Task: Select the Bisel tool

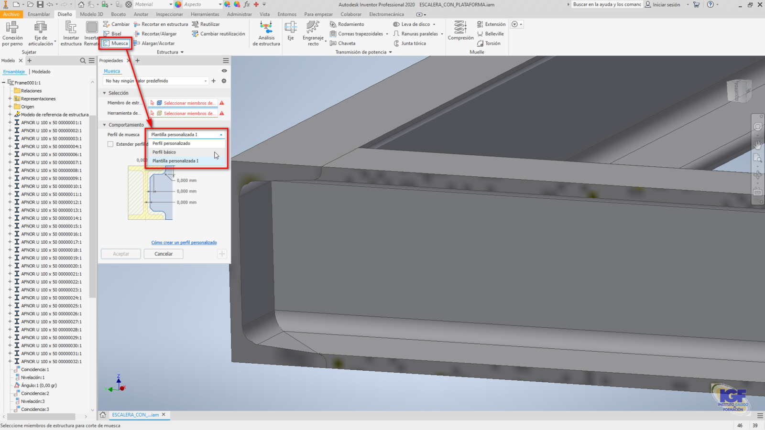Action: coord(113,33)
